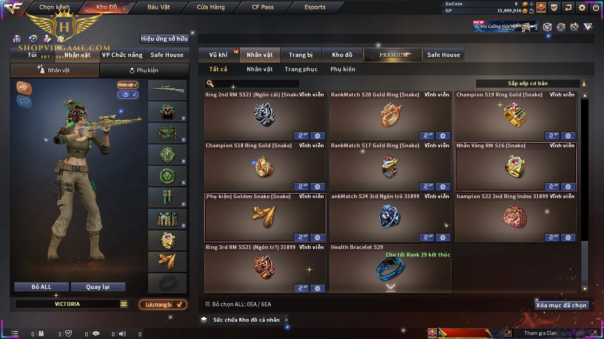
Task: Click Xóa mục đã chọn button
Action: (561, 305)
